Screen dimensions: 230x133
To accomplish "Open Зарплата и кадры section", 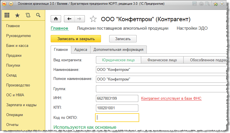I will pos(21,105).
